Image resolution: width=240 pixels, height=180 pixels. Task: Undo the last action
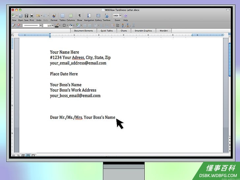click(x=38, y=15)
